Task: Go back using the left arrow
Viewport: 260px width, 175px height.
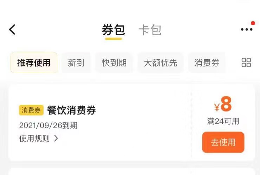Action: coord(12,30)
